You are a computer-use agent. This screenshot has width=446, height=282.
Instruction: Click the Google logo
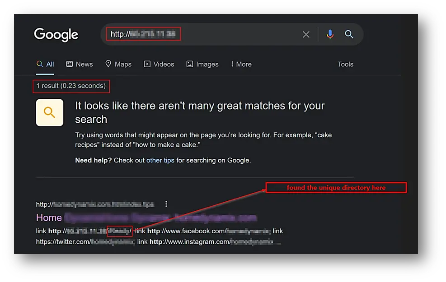(56, 35)
